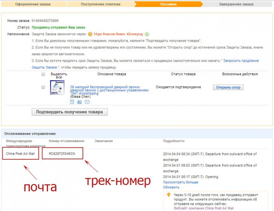Click the alarm clock icon under product
Viewport: 274px width, 211px height.
tap(72, 102)
